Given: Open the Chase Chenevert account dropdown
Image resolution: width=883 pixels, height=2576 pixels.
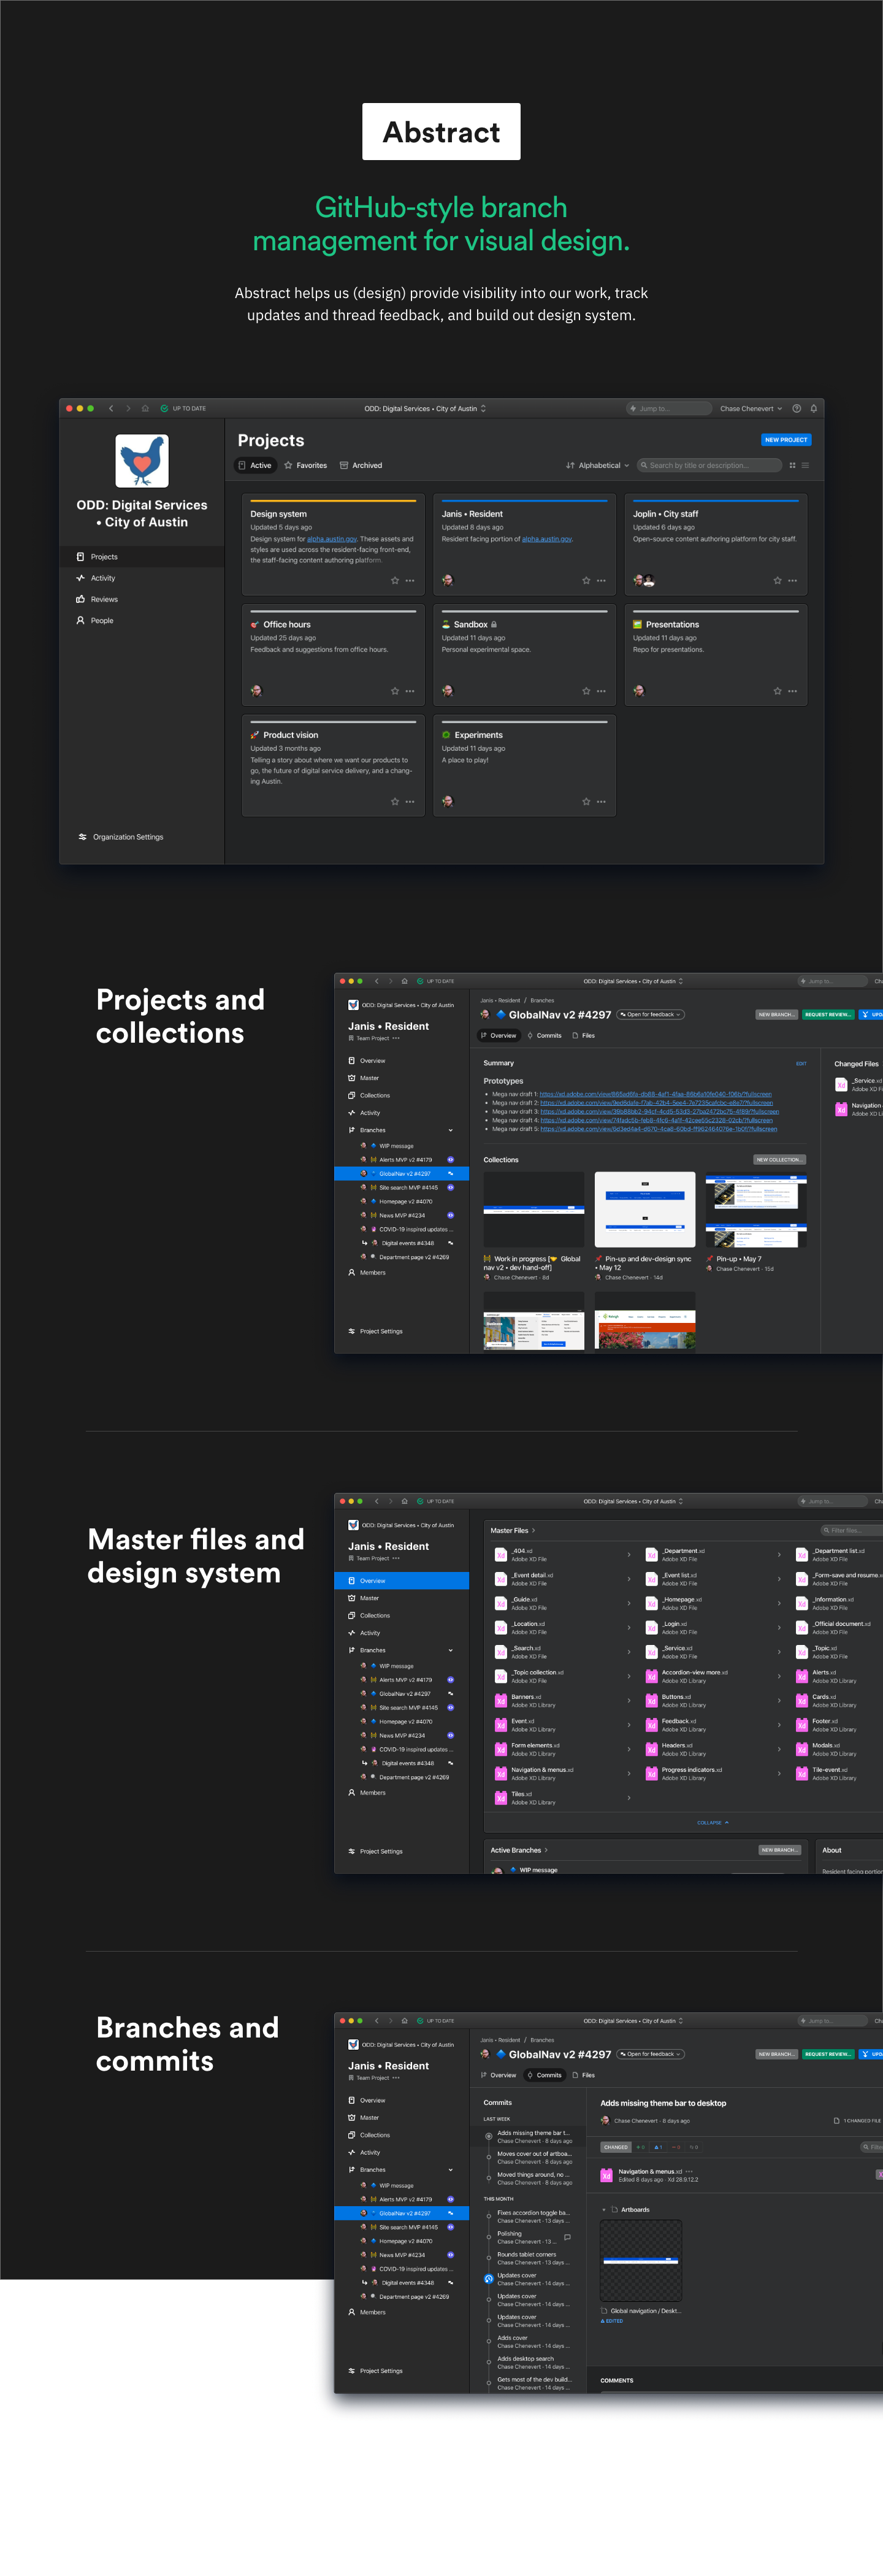Looking at the screenshot, I should pos(751,408).
